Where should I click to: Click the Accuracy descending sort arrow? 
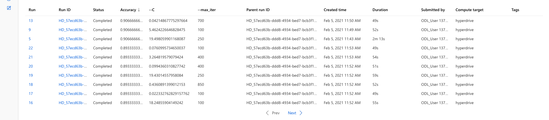tap(139, 10)
